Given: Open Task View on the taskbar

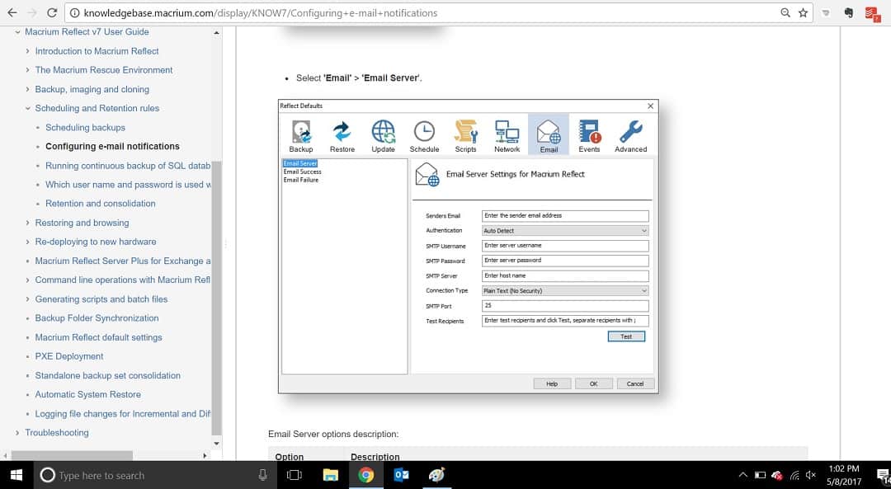Looking at the screenshot, I should pos(295,475).
